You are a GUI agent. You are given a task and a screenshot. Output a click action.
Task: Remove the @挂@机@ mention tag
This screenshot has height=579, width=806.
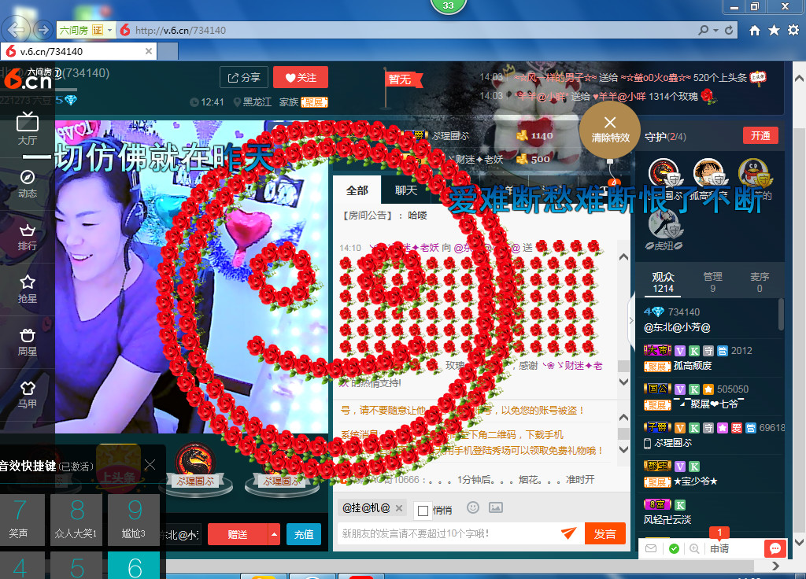(399, 508)
